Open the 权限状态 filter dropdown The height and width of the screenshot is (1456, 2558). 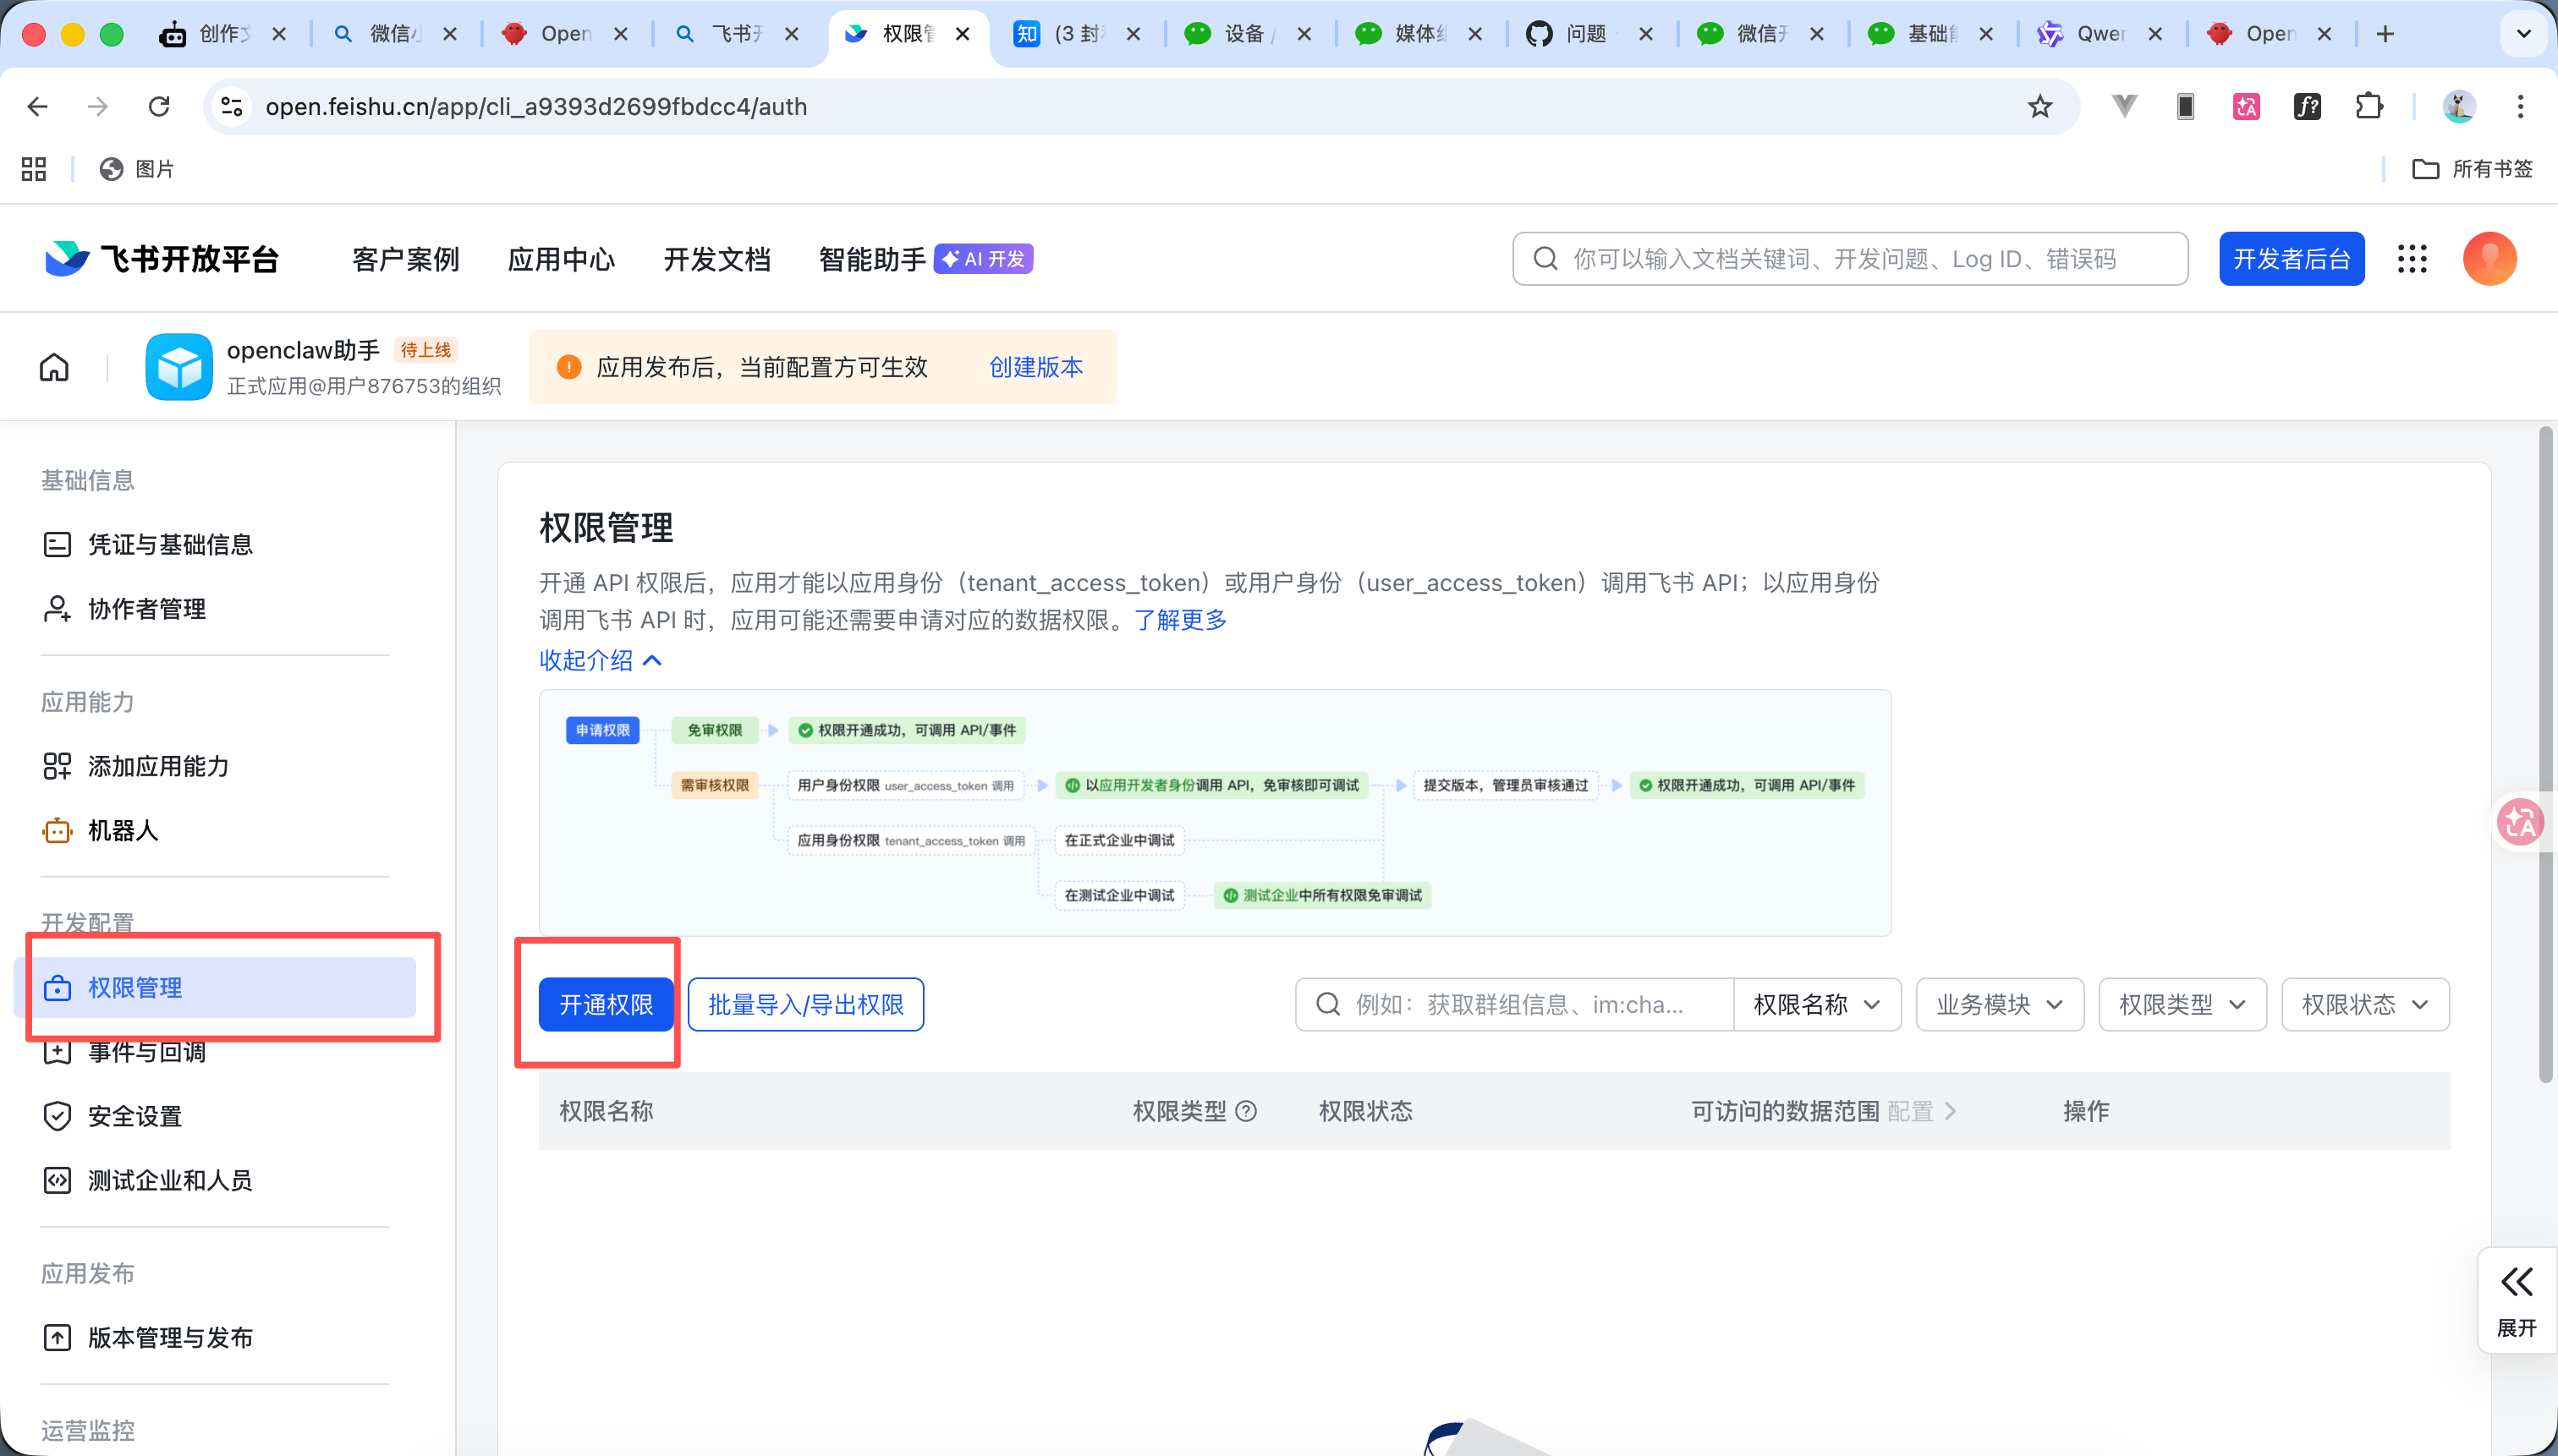pos(2364,1004)
